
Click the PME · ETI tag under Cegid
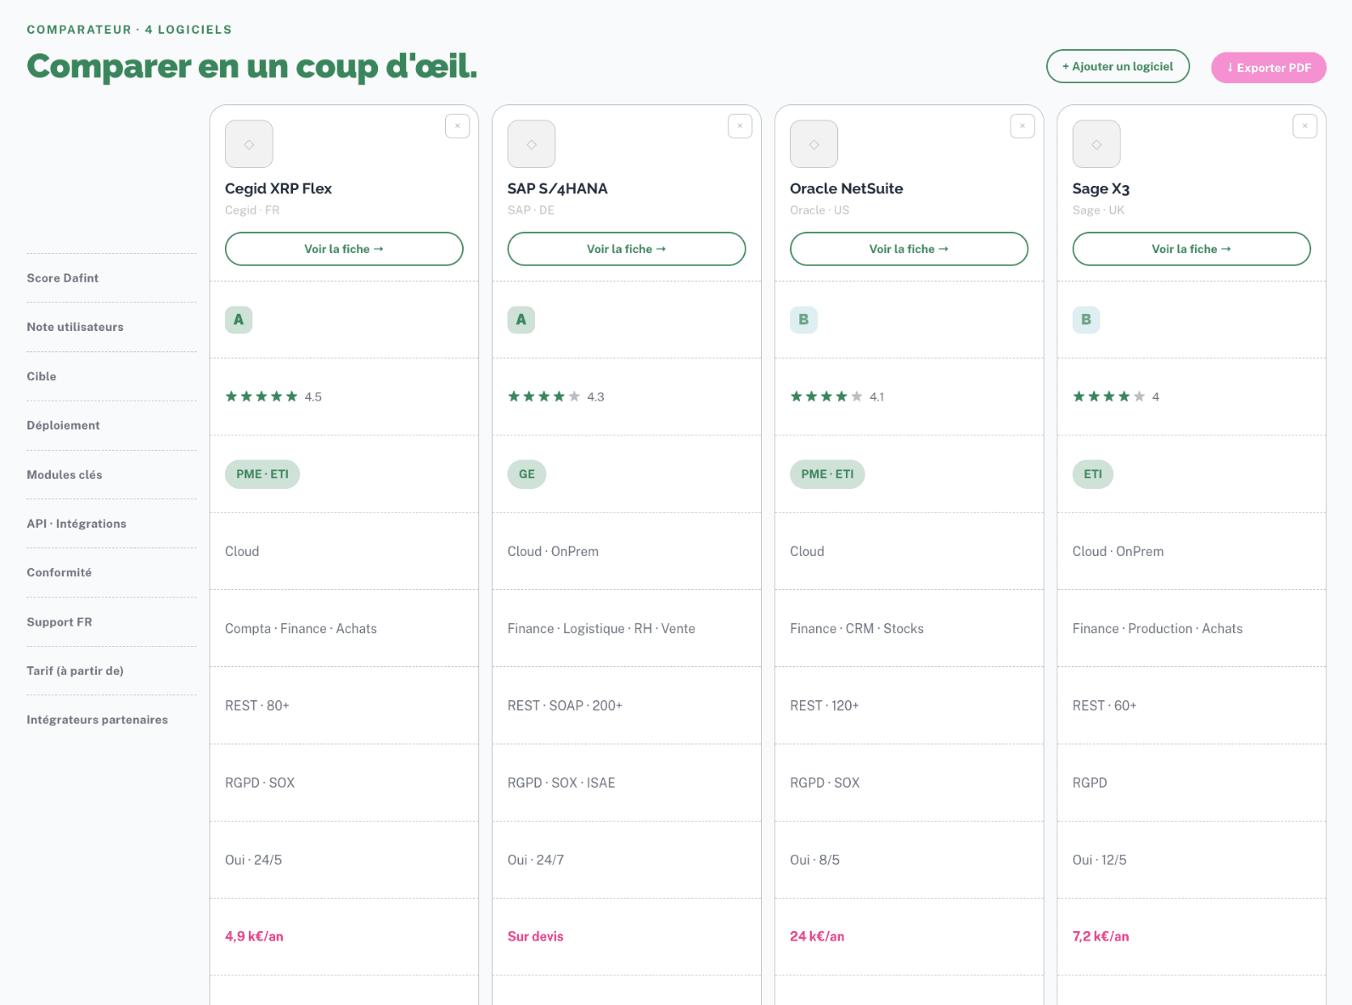coord(262,474)
